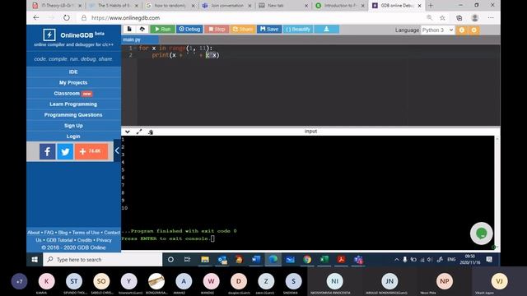Viewport: 527px width, 296px height.
Task: Open Chrome from the taskbar
Action: pyautogui.click(x=307, y=260)
